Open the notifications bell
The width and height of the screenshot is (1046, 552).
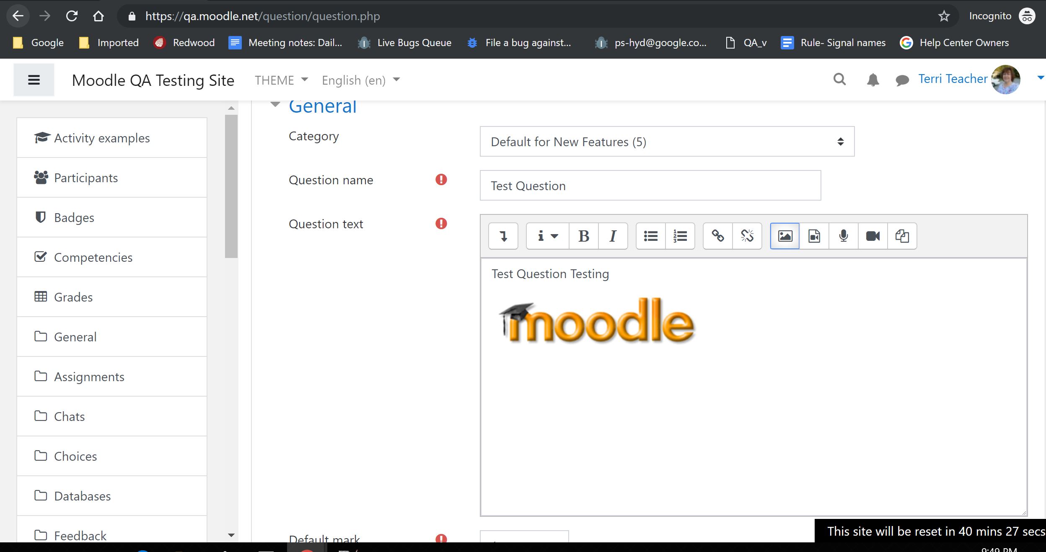tap(873, 80)
